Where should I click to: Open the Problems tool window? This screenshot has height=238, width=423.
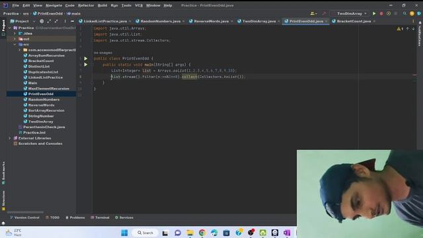coord(75,218)
